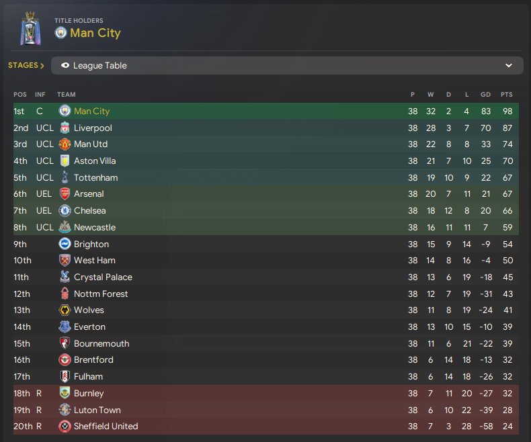The height and width of the screenshot is (442, 531).
Task: Click the Wolves club badge
Action: tap(65, 310)
